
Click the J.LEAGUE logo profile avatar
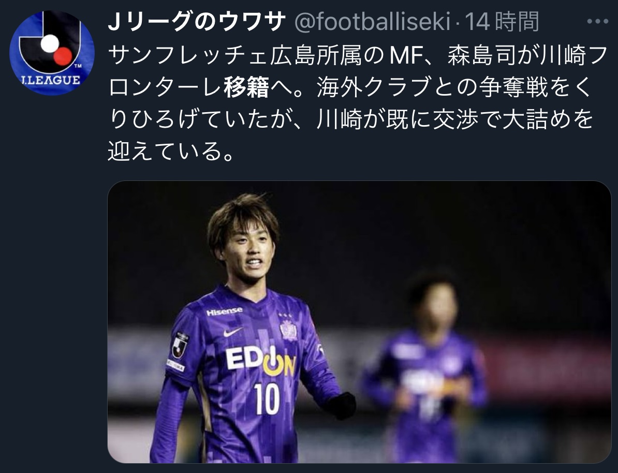pyautogui.click(x=52, y=53)
